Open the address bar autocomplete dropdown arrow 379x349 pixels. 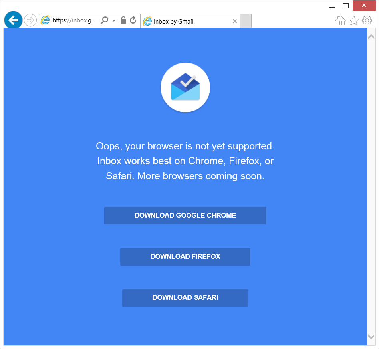point(114,20)
